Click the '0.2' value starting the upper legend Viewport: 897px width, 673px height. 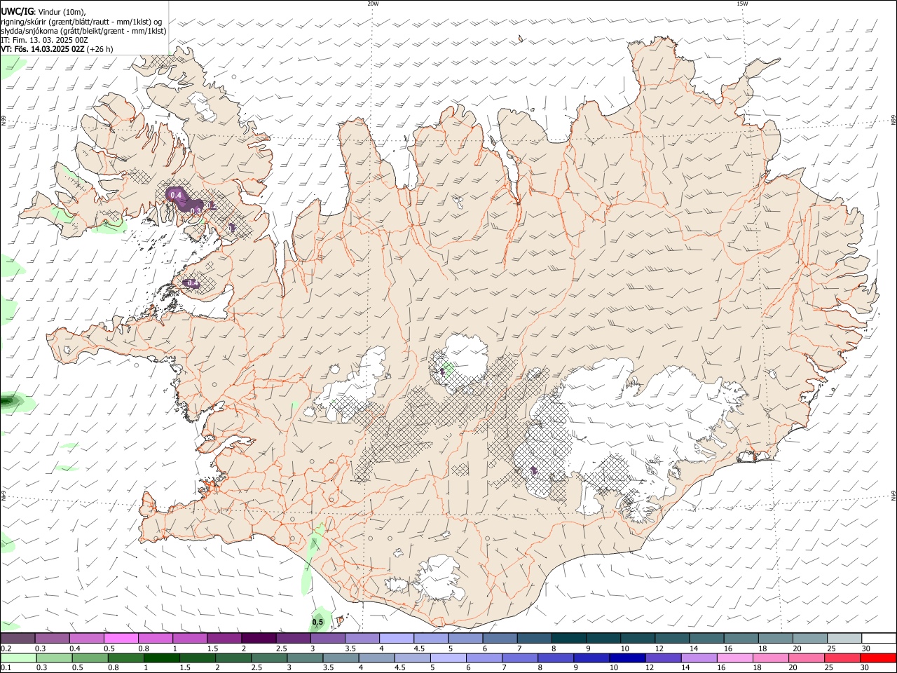[6, 648]
